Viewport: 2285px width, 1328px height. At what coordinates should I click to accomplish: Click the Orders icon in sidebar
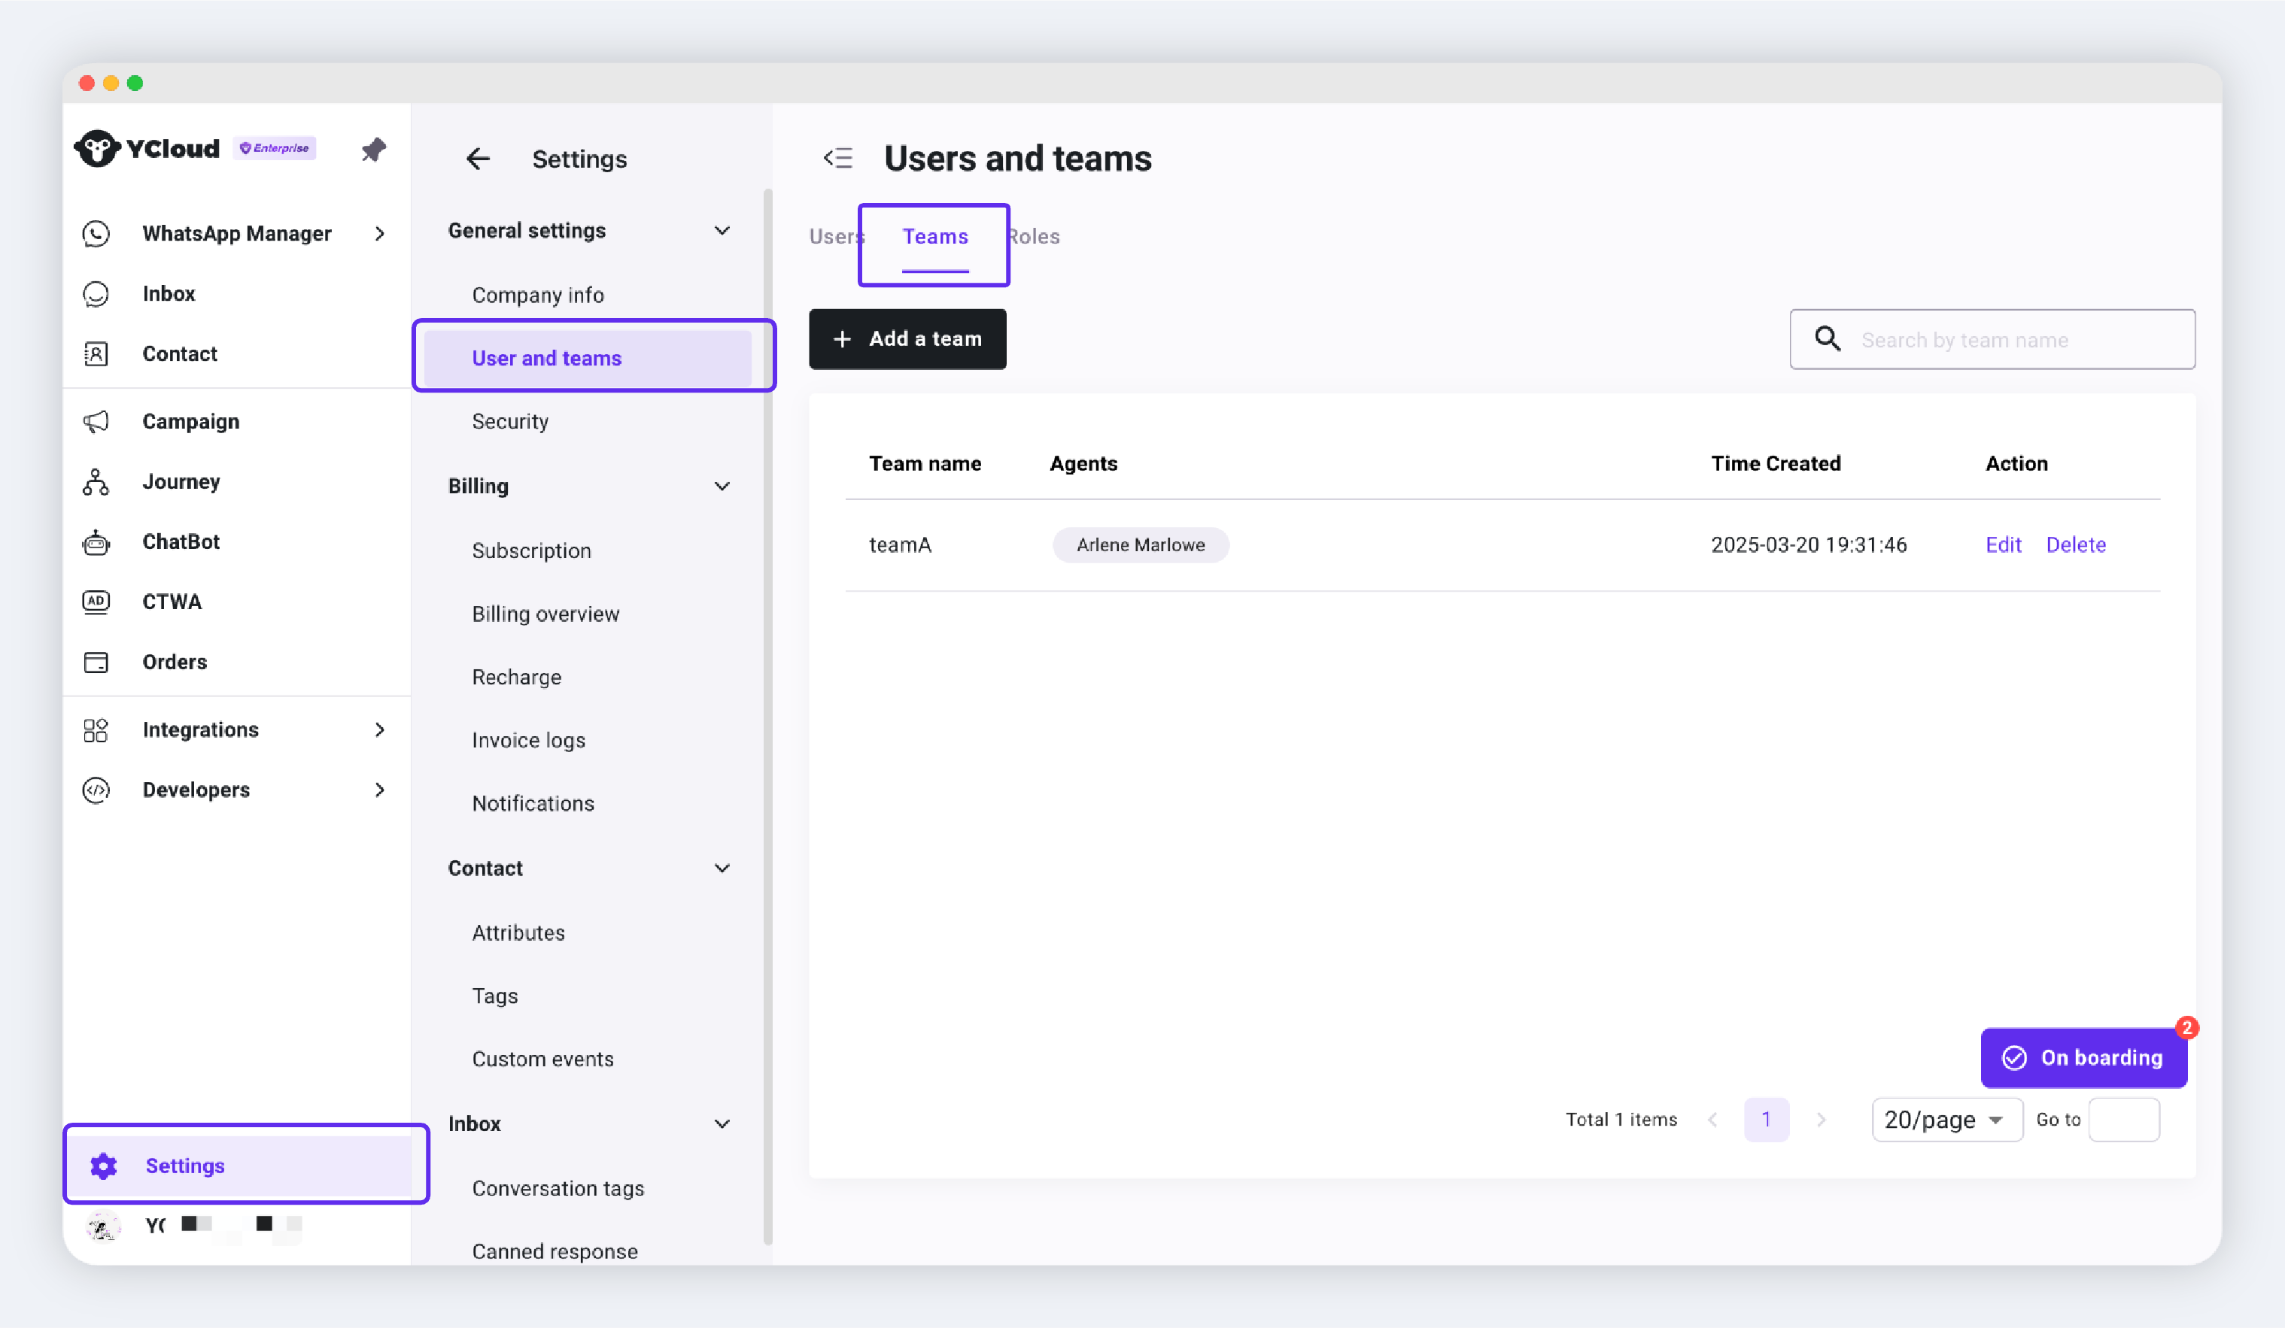pyautogui.click(x=96, y=662)
